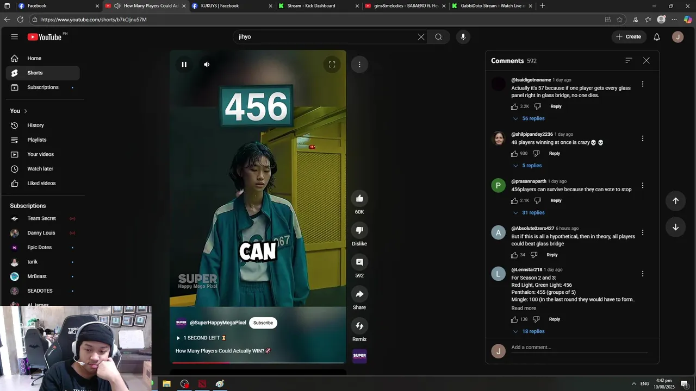This screenshot has height=391, width=696.
Task: Expand 56 replies on Isaidigotnoname comment
Action: pyautogui.click(x=529, y=118)
